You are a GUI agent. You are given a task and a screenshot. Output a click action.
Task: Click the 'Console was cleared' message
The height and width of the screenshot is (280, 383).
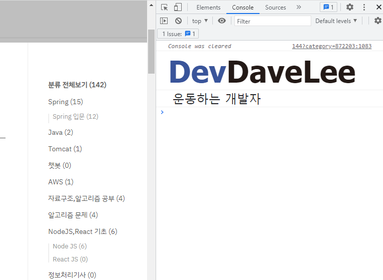pyautogui.click(x=199, y=46)
